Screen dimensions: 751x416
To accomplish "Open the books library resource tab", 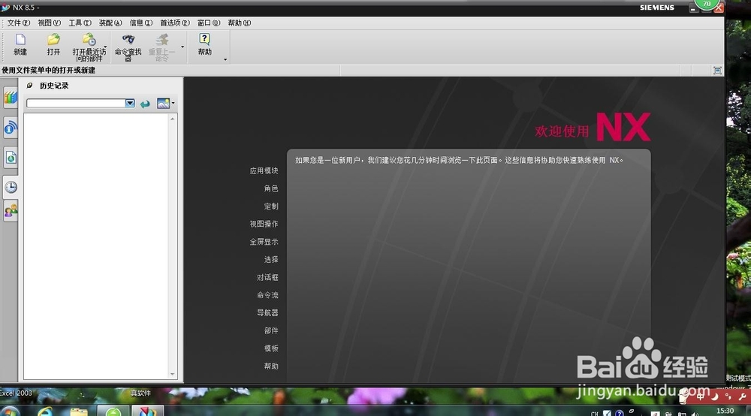I will point(10,98).
